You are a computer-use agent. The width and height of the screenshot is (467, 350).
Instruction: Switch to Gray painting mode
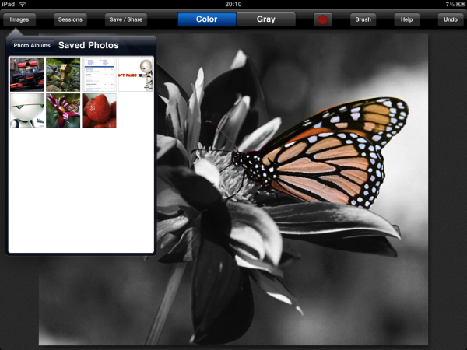click(x=265, y=19)
